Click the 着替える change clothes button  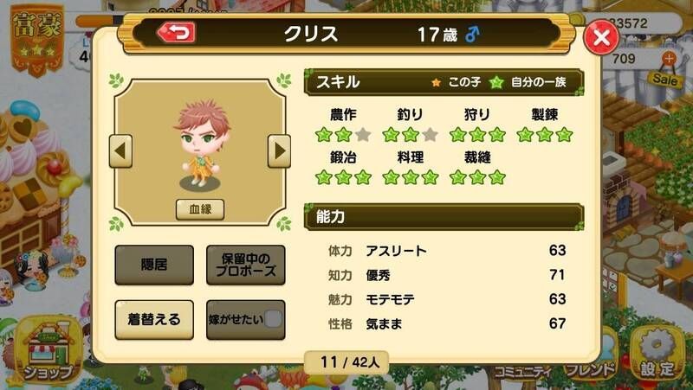[x=154, y=319]
